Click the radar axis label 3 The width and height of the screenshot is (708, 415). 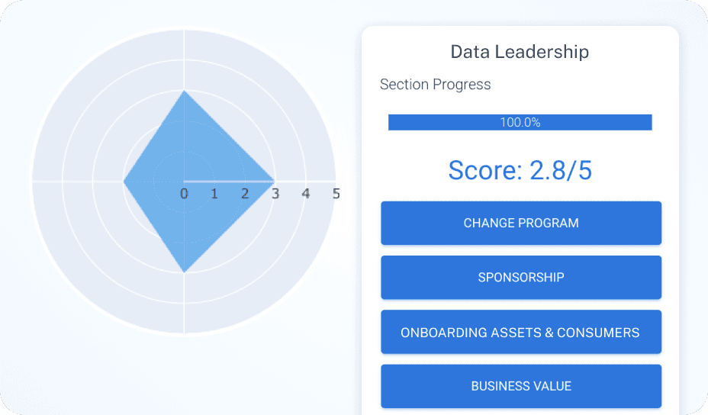pyautogui.click(x=275, y=194)
